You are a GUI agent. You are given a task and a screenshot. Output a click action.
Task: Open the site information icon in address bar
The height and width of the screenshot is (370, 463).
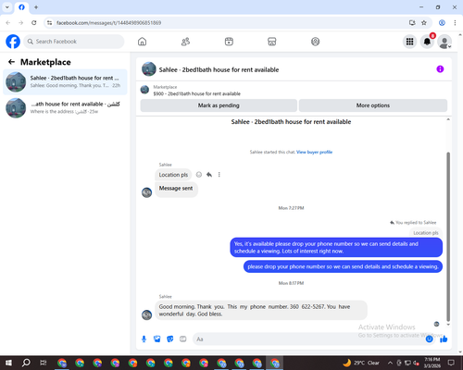pos(49,23)
